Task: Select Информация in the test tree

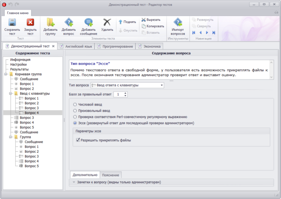Action: pyautogui.click(x=20, y=59)
